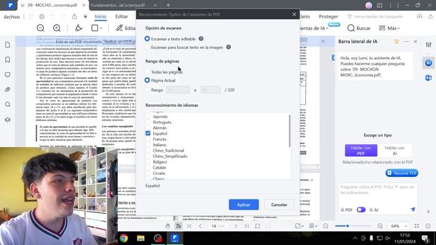Open the Más dropdown in the toolbar
The width and height of the screenshot is (436, 245).
click(x=389, y=28)
